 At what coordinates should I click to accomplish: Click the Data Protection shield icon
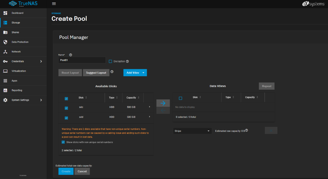(5, 42)
